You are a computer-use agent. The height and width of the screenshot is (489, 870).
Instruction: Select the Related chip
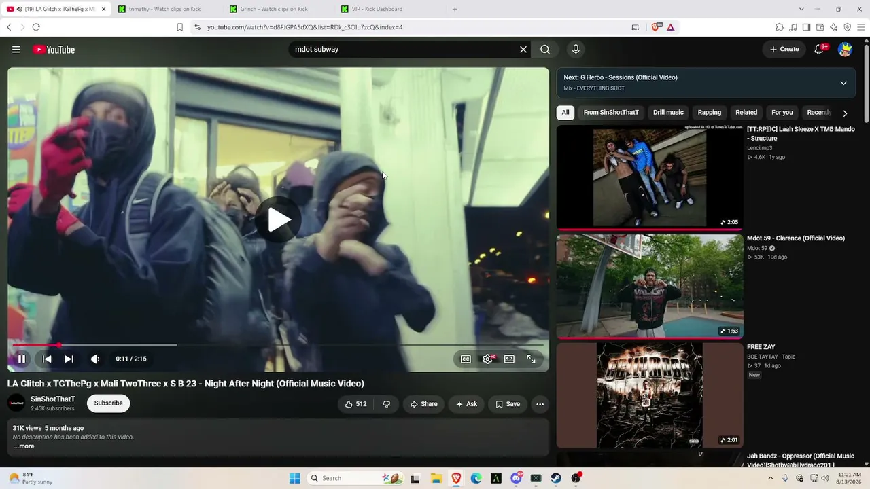click(x=746, y=113)
